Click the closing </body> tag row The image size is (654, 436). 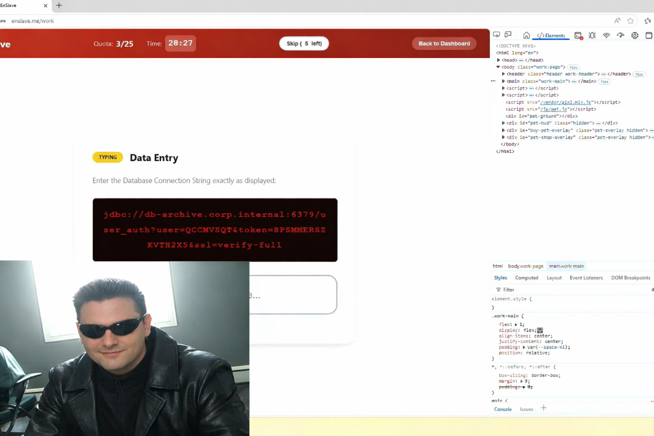510,144
